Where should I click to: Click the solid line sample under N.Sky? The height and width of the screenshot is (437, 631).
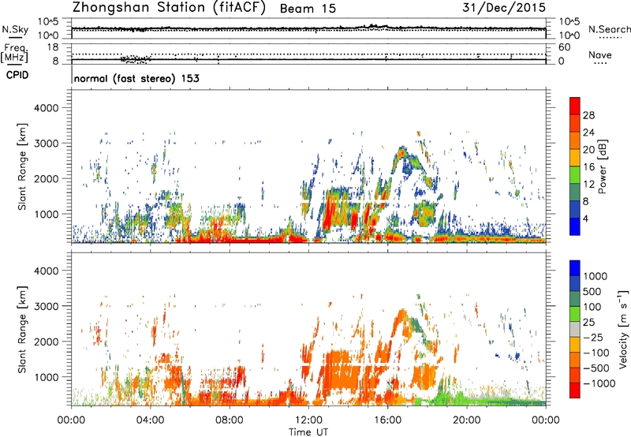coord(15,37)
